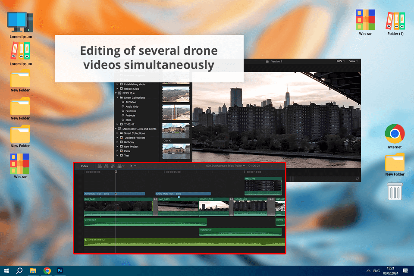This screenshot has width=414, height=276.
Task: Expand the Updated Projects event
Action: pos(117,138)
